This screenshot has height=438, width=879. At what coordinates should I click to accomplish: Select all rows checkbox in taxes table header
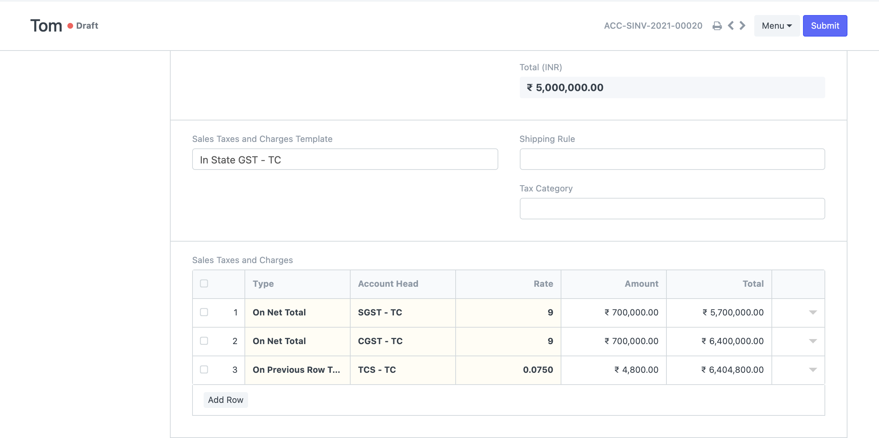pyautogui.click(x=204, y=284)
